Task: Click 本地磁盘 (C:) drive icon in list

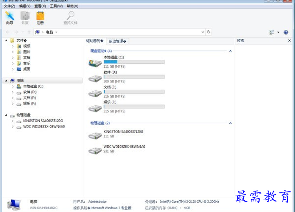Action: (95, 63)
